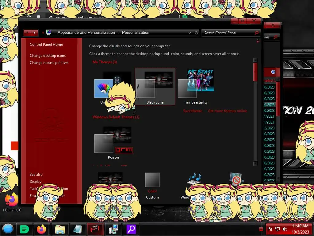
Task: Open the notepad taskbar icon
Action: tap(77, 229)
